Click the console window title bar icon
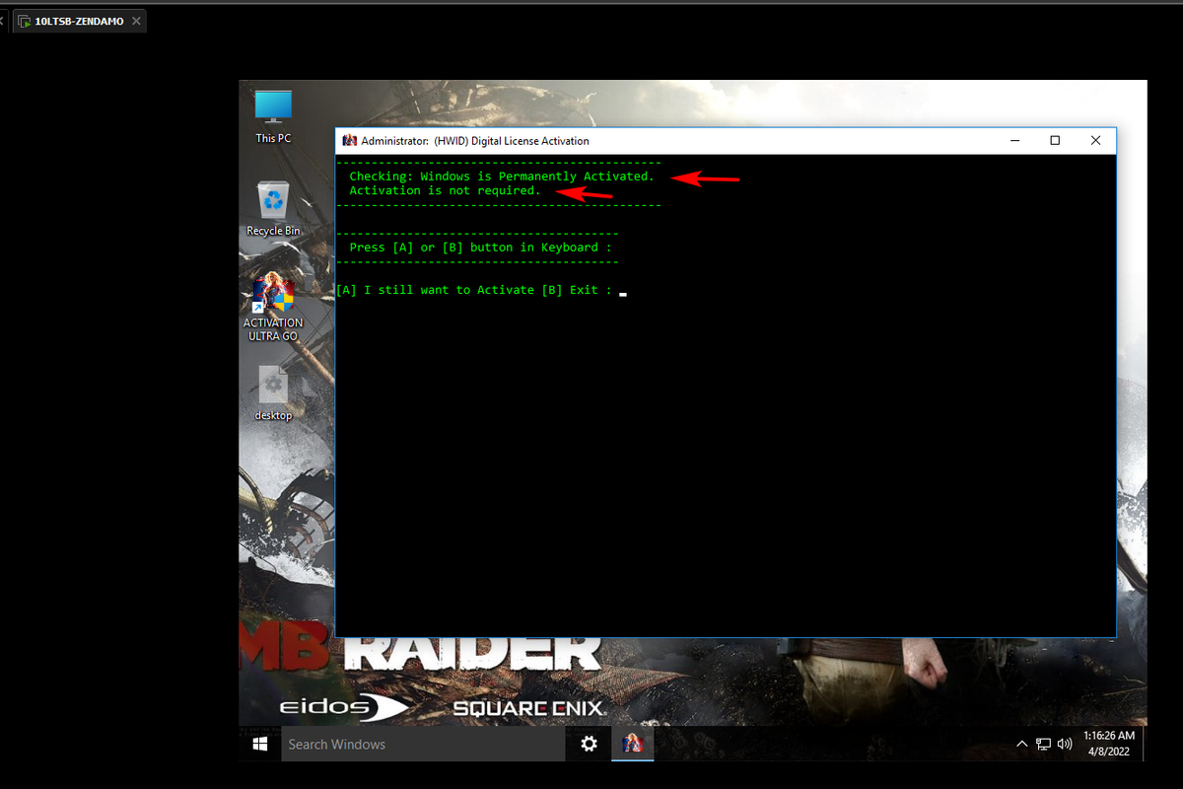The image size is (1183, 789). tap(349, 141)
